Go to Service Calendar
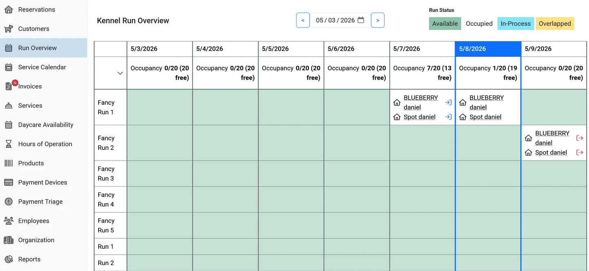The image size is (589, 271). click(43, 67)
